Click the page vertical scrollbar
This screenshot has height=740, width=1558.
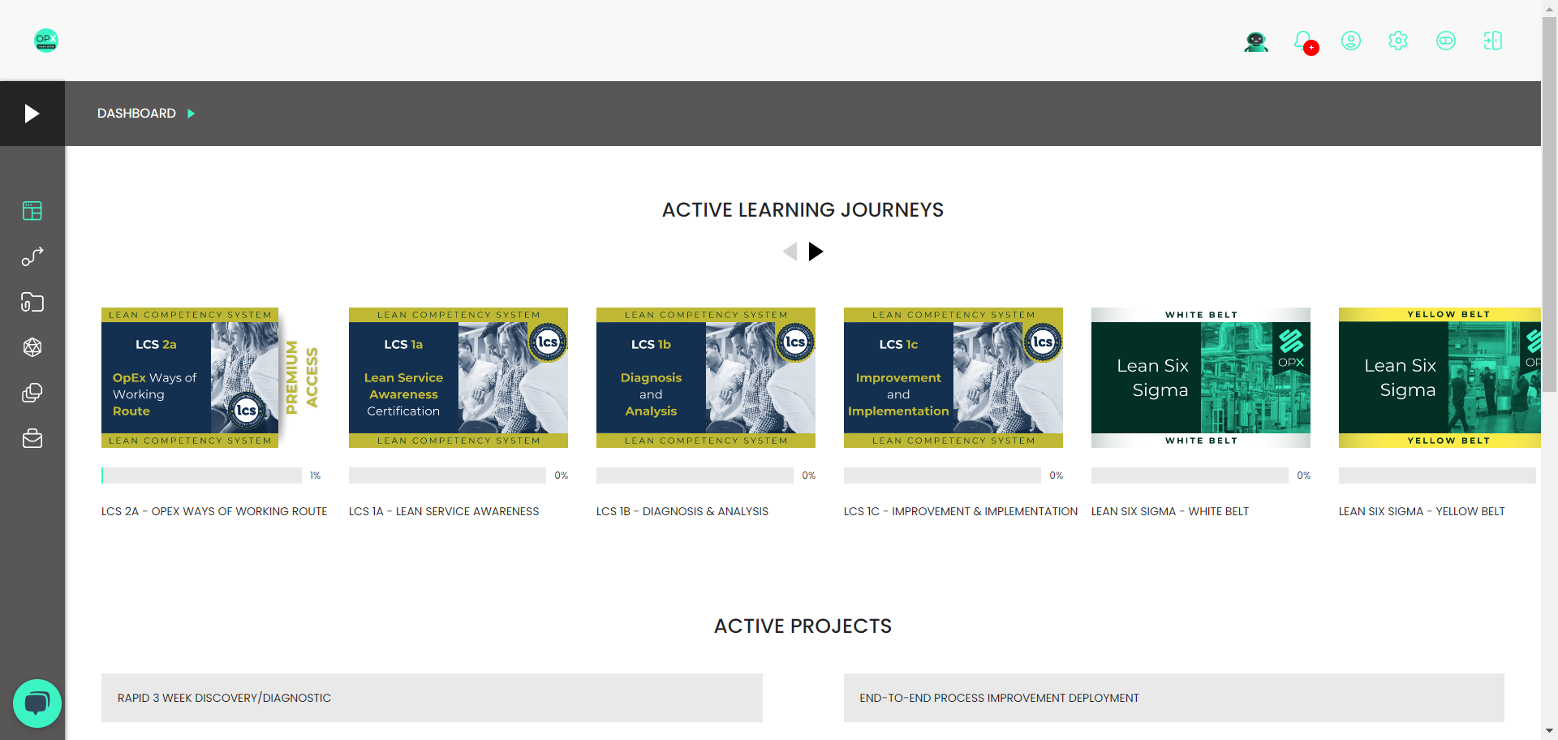pyautogui.click(x=1549, y=203)
